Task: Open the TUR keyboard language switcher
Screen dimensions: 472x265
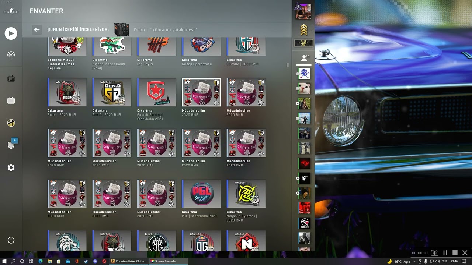Action: click(445, 261)
